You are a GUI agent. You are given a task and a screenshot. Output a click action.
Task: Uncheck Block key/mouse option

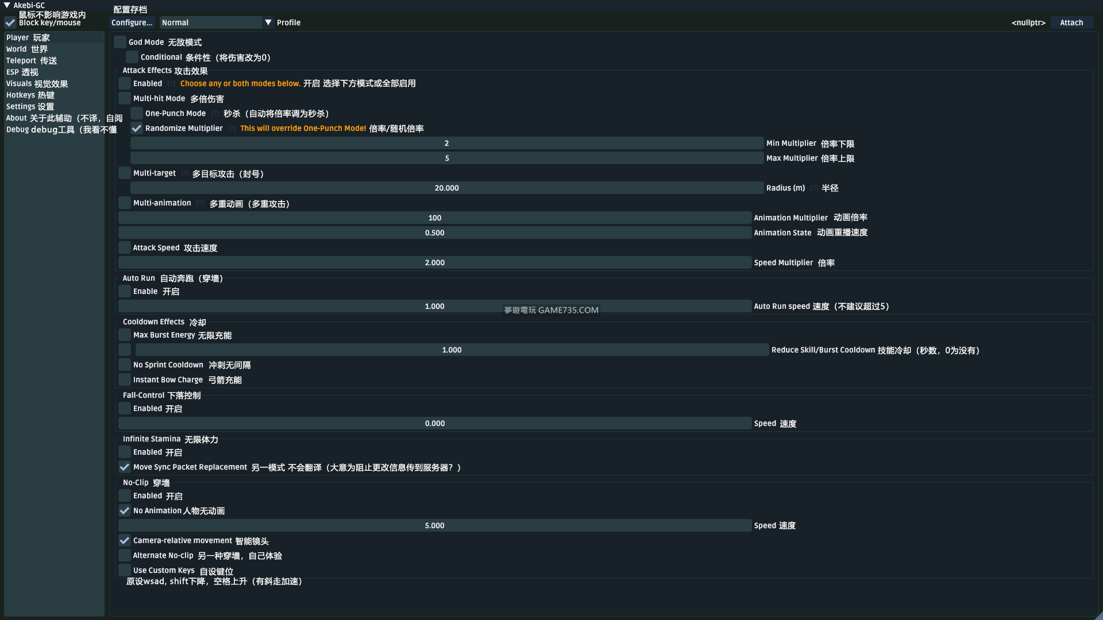point(10,22)
